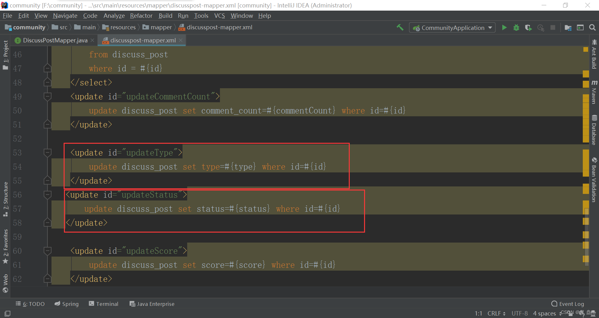The image size is (599, 318).
Task: Open the Refactor menu
Action: click(141, 16)
